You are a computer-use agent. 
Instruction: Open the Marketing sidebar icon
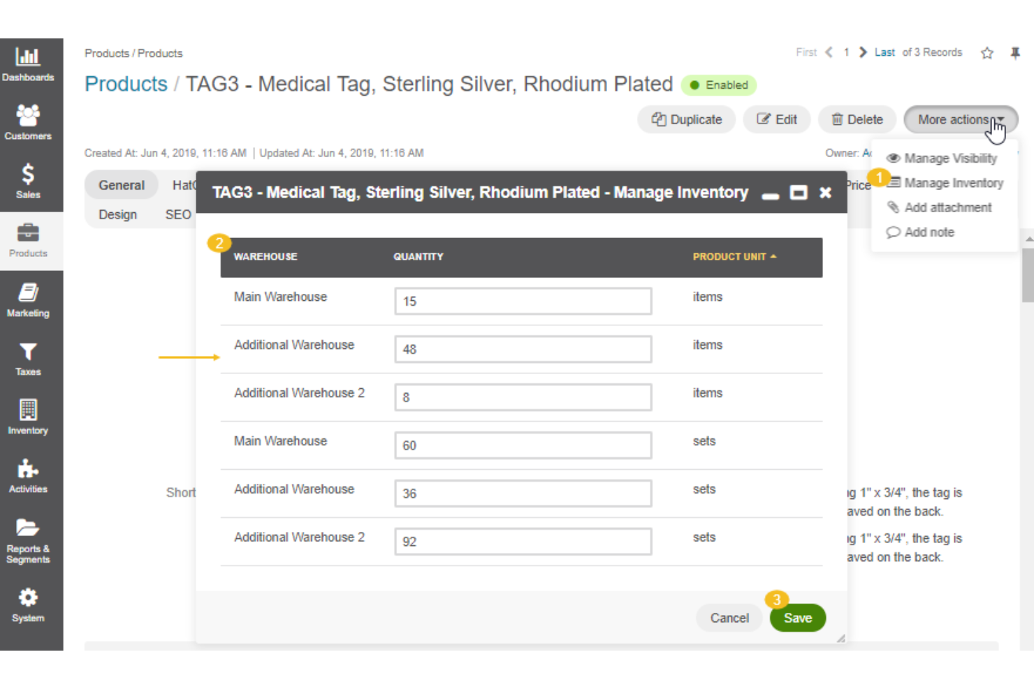pos(28,292)
